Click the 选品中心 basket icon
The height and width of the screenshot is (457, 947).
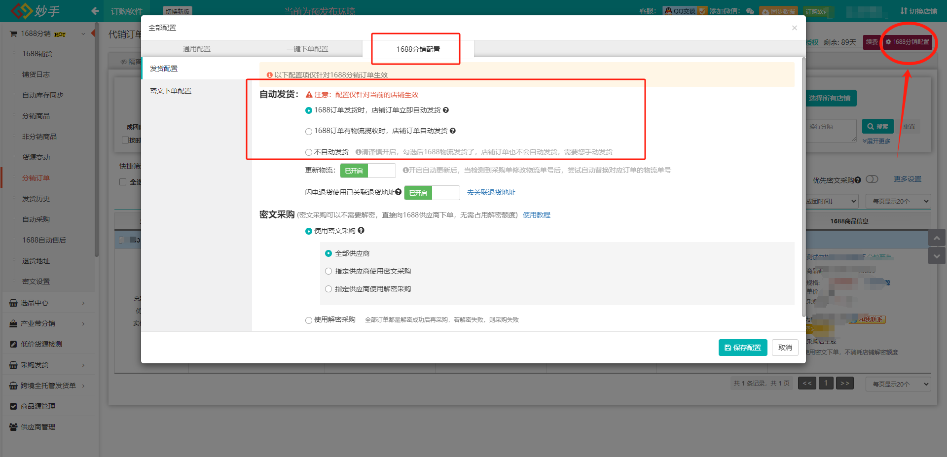(13, 303)
